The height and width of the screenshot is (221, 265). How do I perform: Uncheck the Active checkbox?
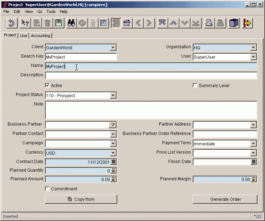pos(47,86)
